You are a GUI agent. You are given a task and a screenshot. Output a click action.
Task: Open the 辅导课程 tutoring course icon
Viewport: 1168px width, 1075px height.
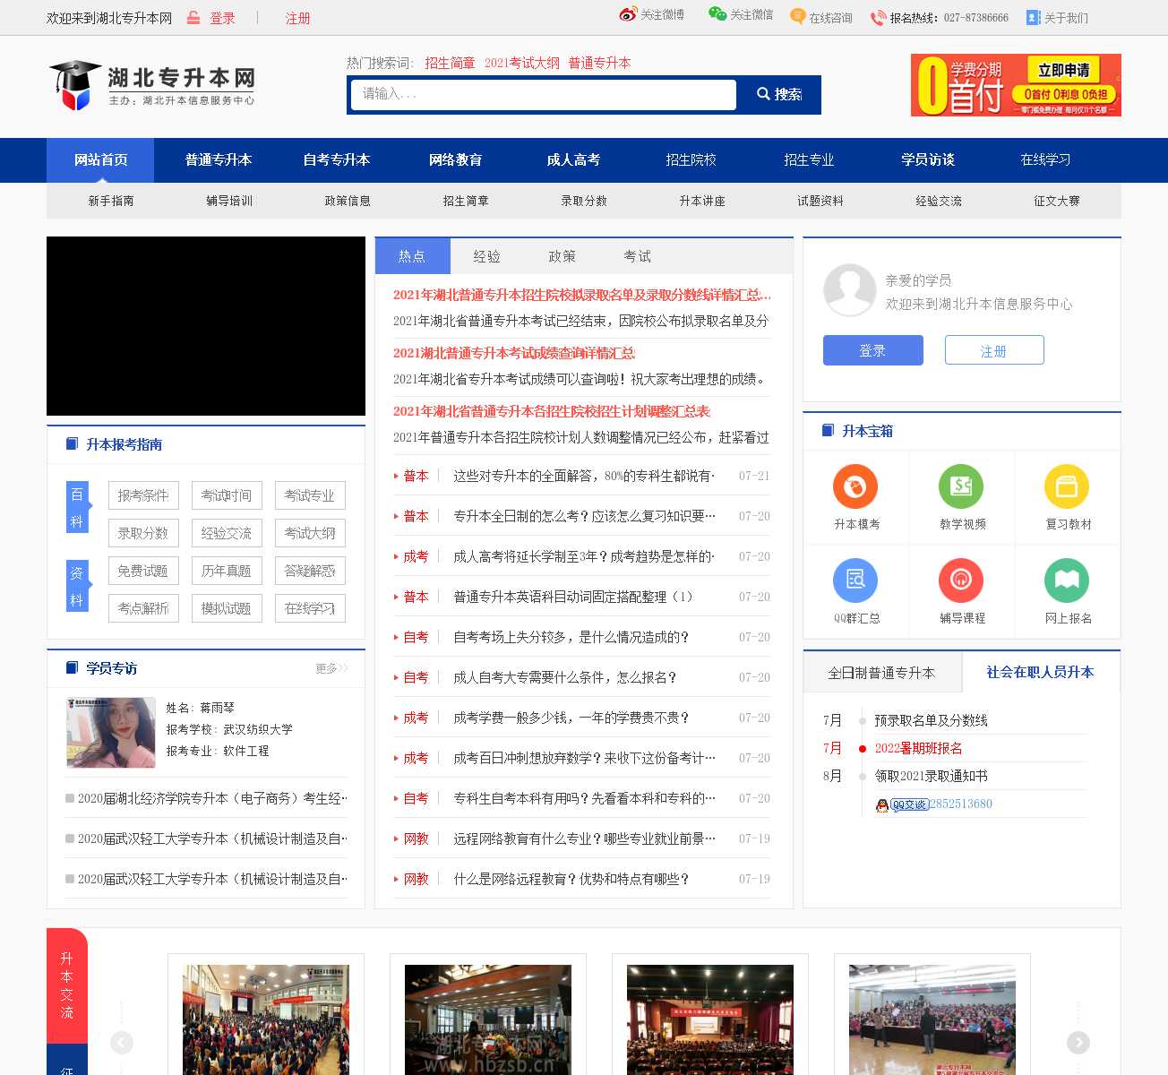(x=961, y=580)
